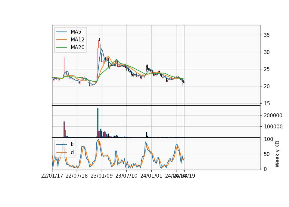289x207 pixels.
Task: Click the 30 price axis tick label
Action: coord(266,52)
